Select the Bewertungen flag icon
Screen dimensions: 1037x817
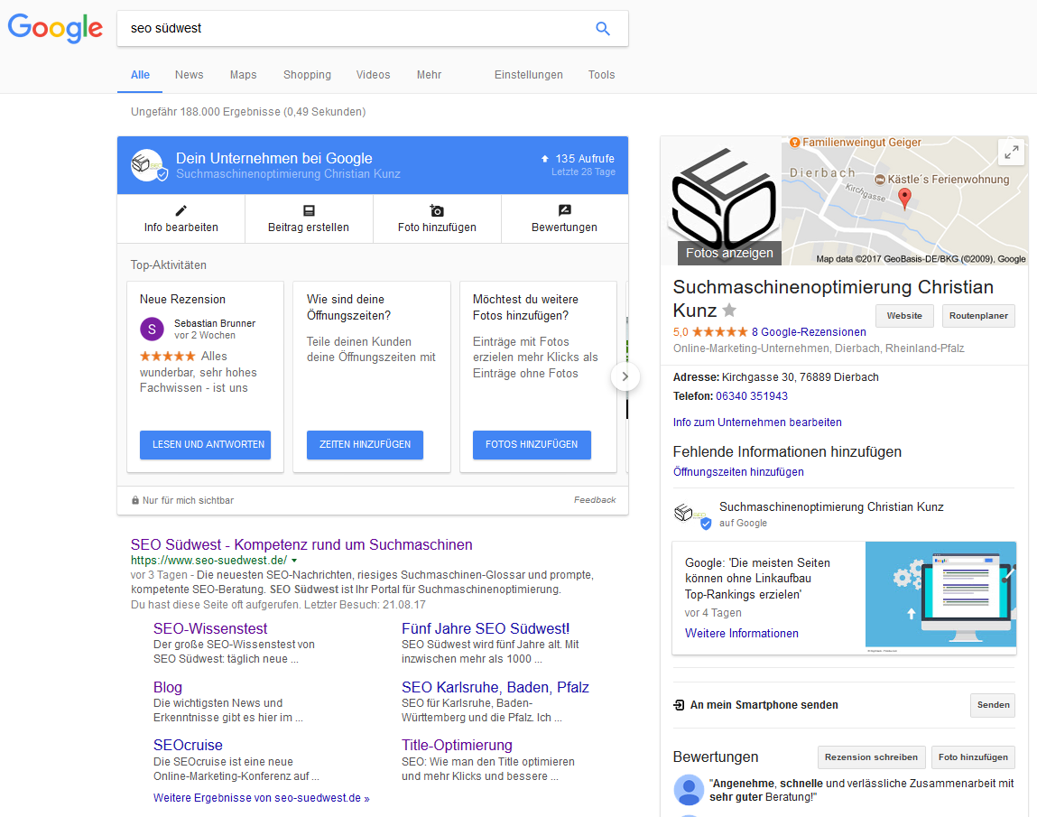pos(564,209)
